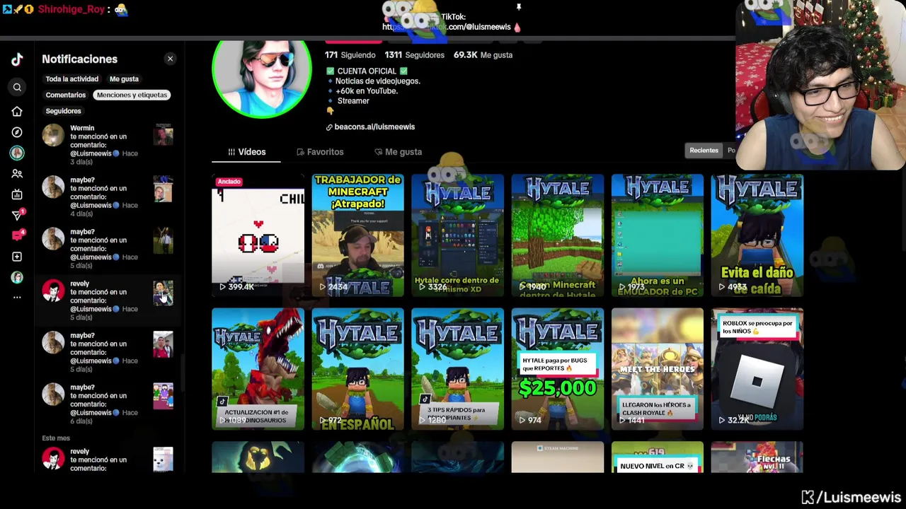Filter by Toda la actividad
906x509 pixels.
coord(71,79)
